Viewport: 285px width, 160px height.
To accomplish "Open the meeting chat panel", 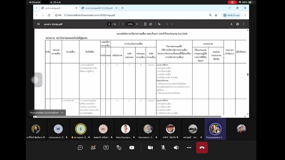I will pyautogui.click(x=80, y=148).
